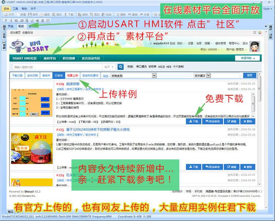Click 删除 for material #129

pos(247,121)
